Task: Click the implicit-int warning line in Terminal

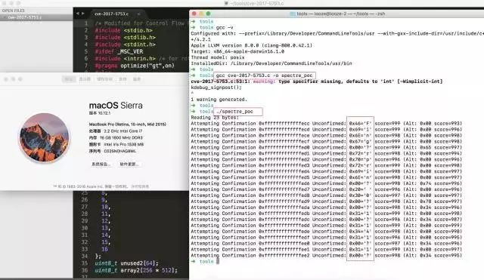Action: 317,82
